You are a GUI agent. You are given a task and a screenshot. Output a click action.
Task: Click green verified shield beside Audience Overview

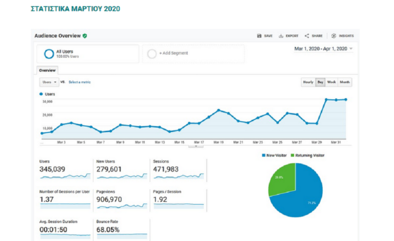(x=85, y=36)
